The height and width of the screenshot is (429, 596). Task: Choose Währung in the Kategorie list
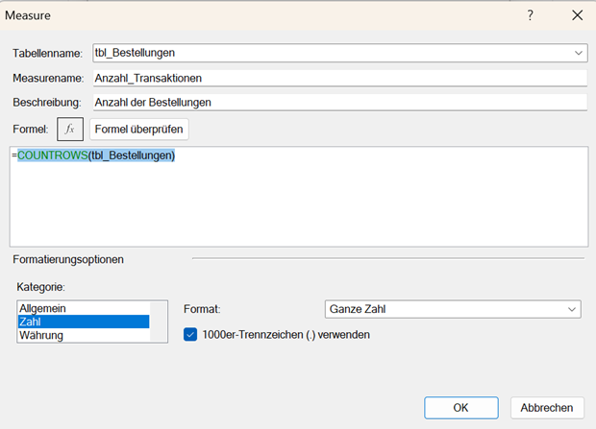[44, 336]
